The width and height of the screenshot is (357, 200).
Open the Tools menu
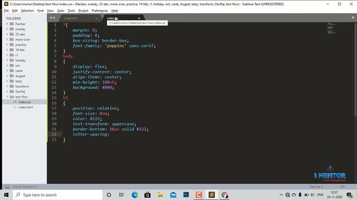tap(71, 11)
